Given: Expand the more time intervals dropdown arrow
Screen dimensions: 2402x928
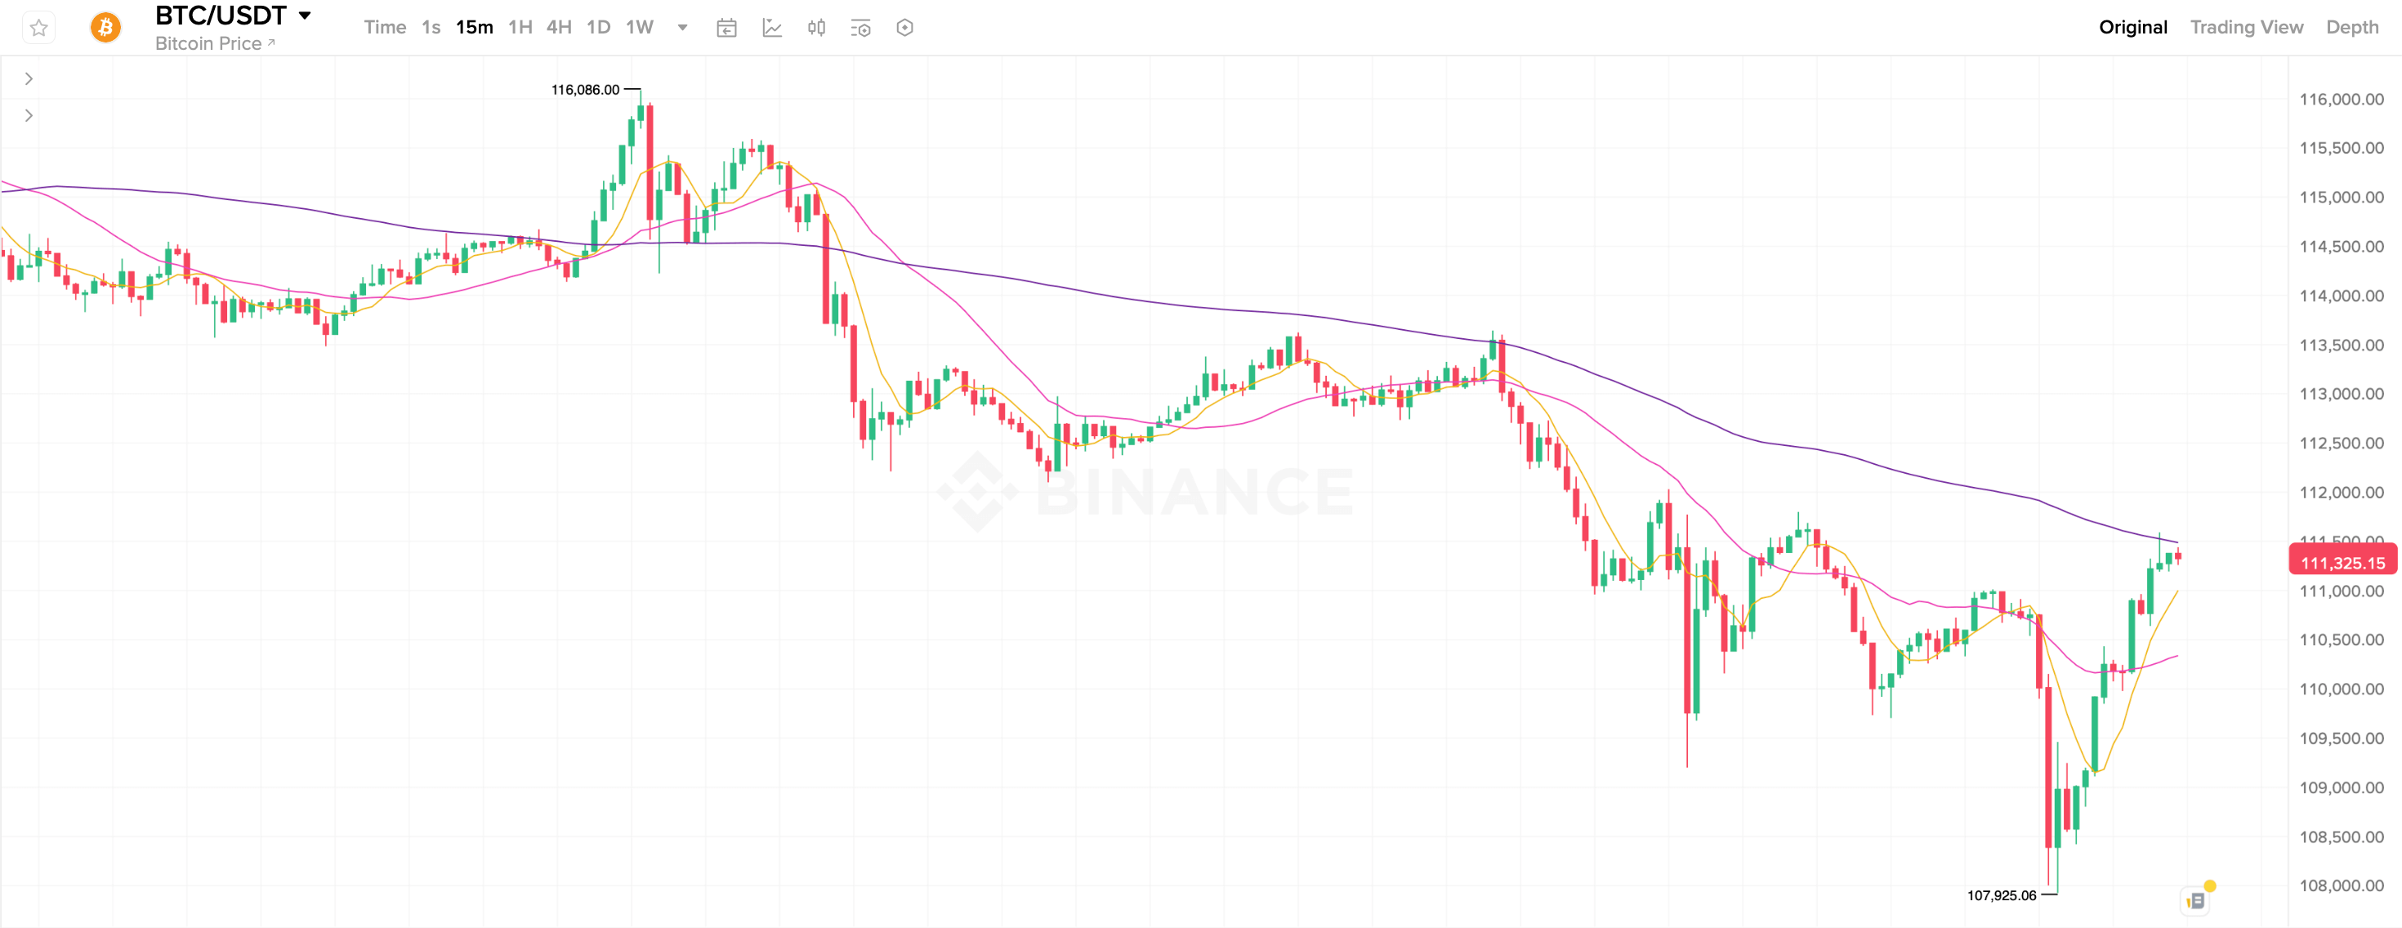Looking at the screenshot, I should (682, 28).
